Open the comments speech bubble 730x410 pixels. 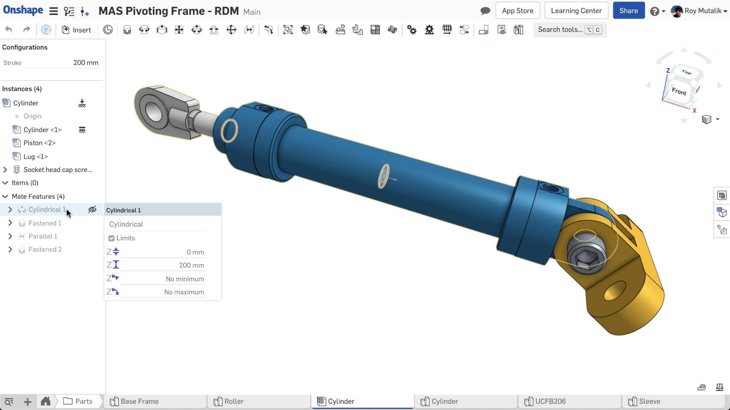pos(485,11)
